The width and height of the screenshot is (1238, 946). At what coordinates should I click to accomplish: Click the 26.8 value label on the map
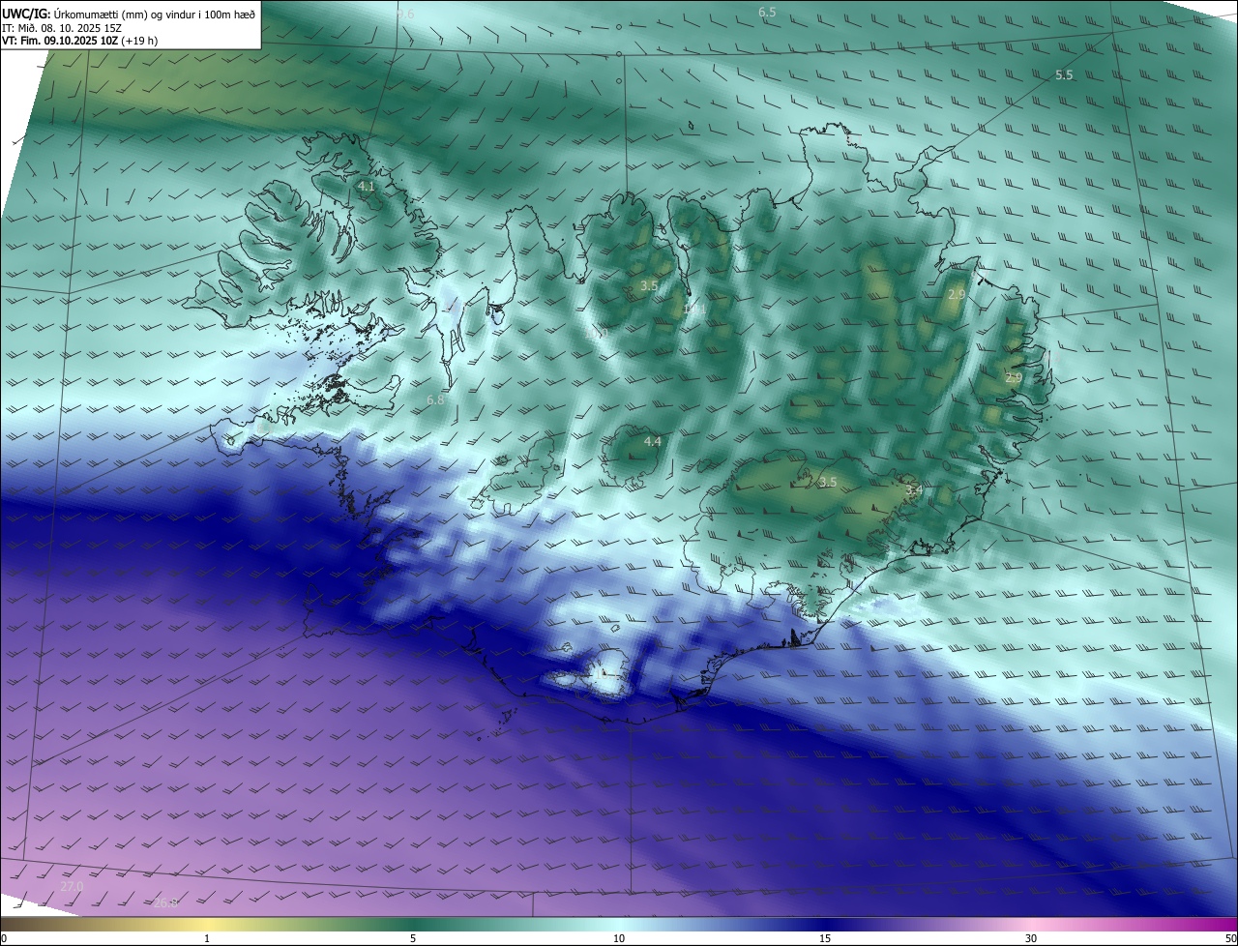pos(166,902)
